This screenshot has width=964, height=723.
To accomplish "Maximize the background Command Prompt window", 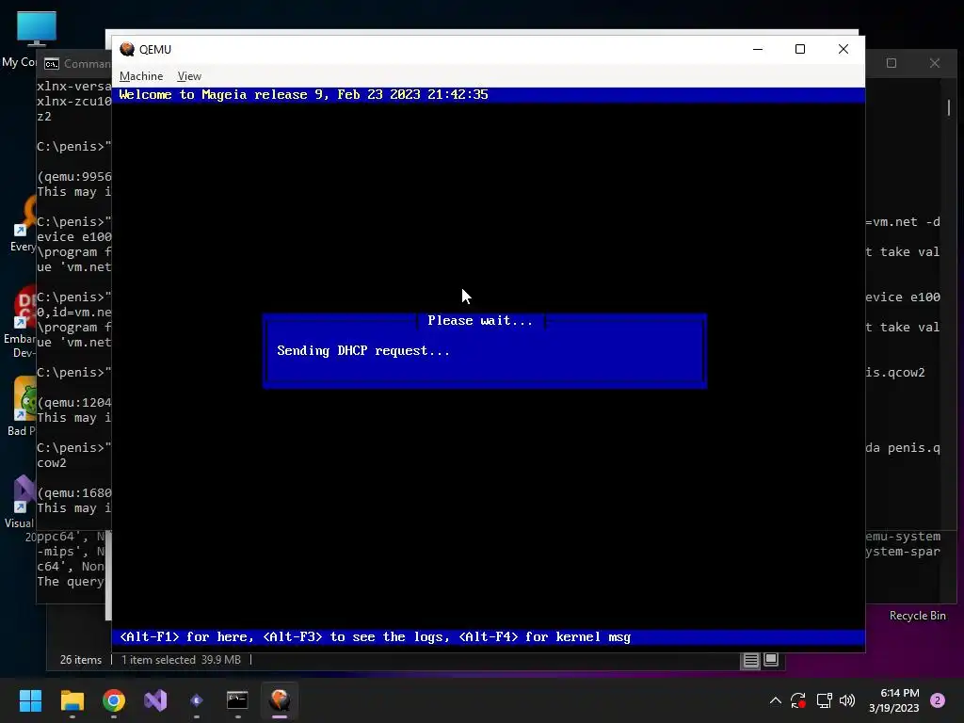I will (x=892, y=63).
